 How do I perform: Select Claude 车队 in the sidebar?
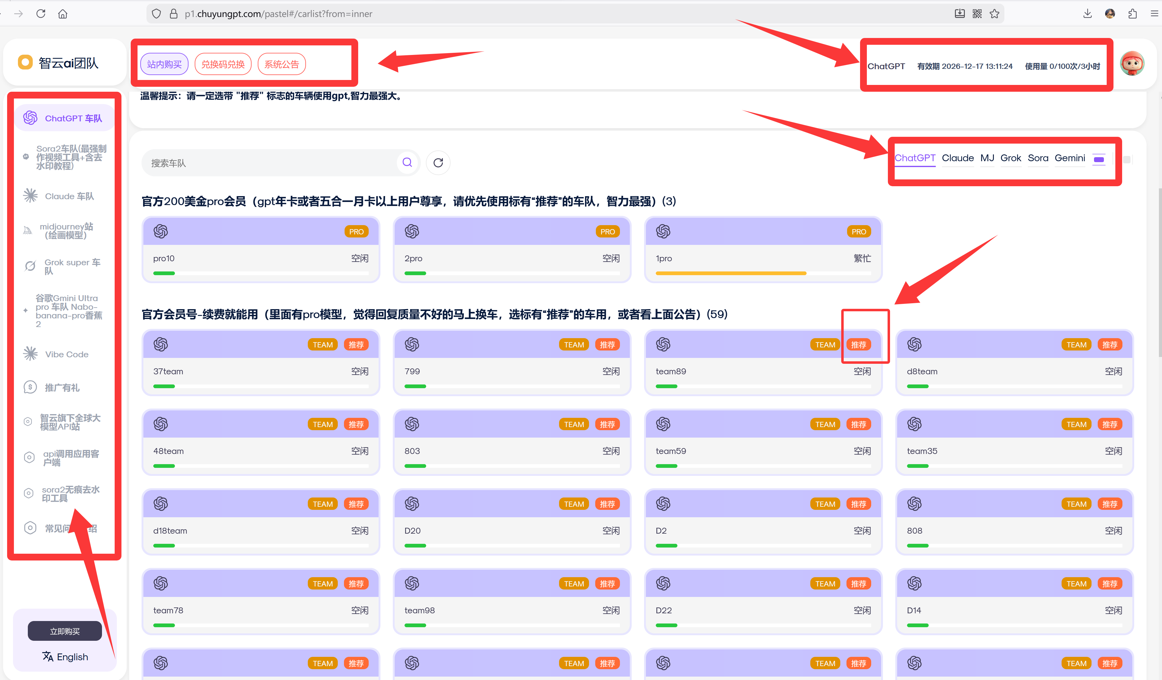tap(69, 196)
